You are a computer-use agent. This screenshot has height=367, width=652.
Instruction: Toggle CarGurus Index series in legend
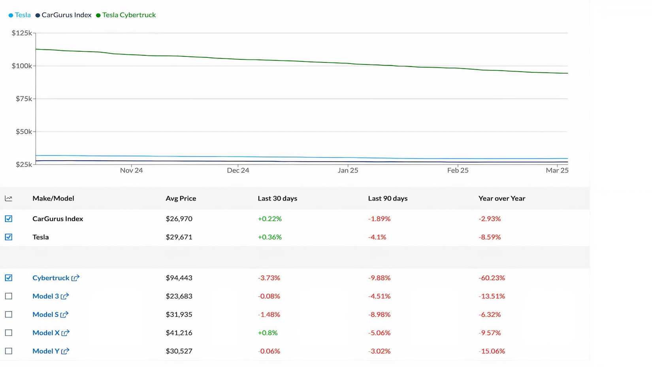tap(64, 15)
